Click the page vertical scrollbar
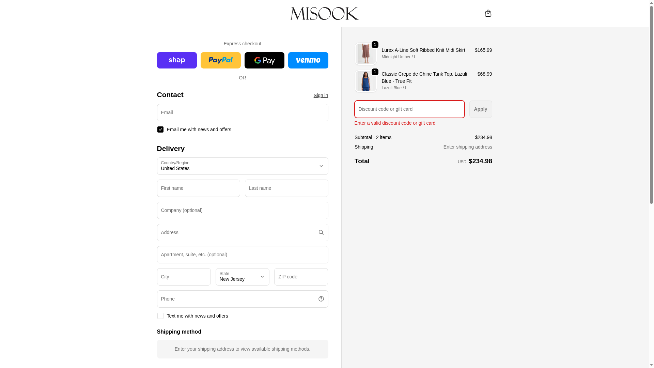 (x=651, y=102)
